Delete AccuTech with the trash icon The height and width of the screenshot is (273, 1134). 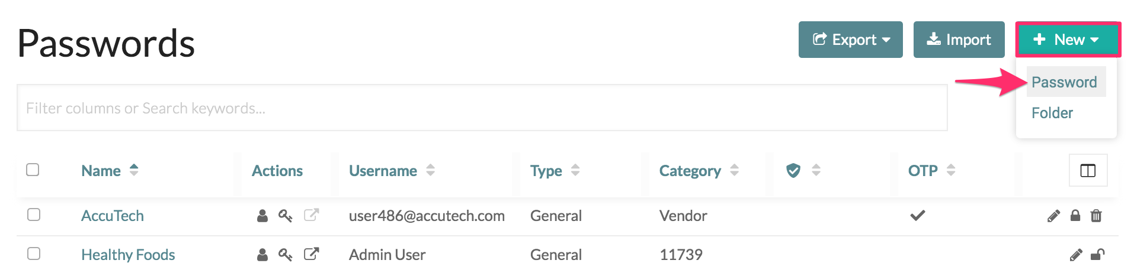point(1096,216)
